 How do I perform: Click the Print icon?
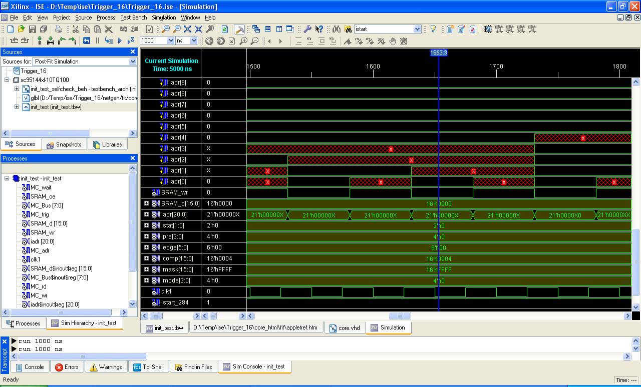pyautogui.click(x=59, y=29)
